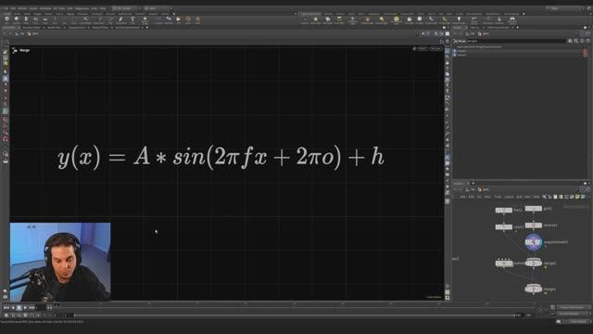Add a Sky Light from the shelf
This screenshot has width=593, height=334.
click(410, 19)
